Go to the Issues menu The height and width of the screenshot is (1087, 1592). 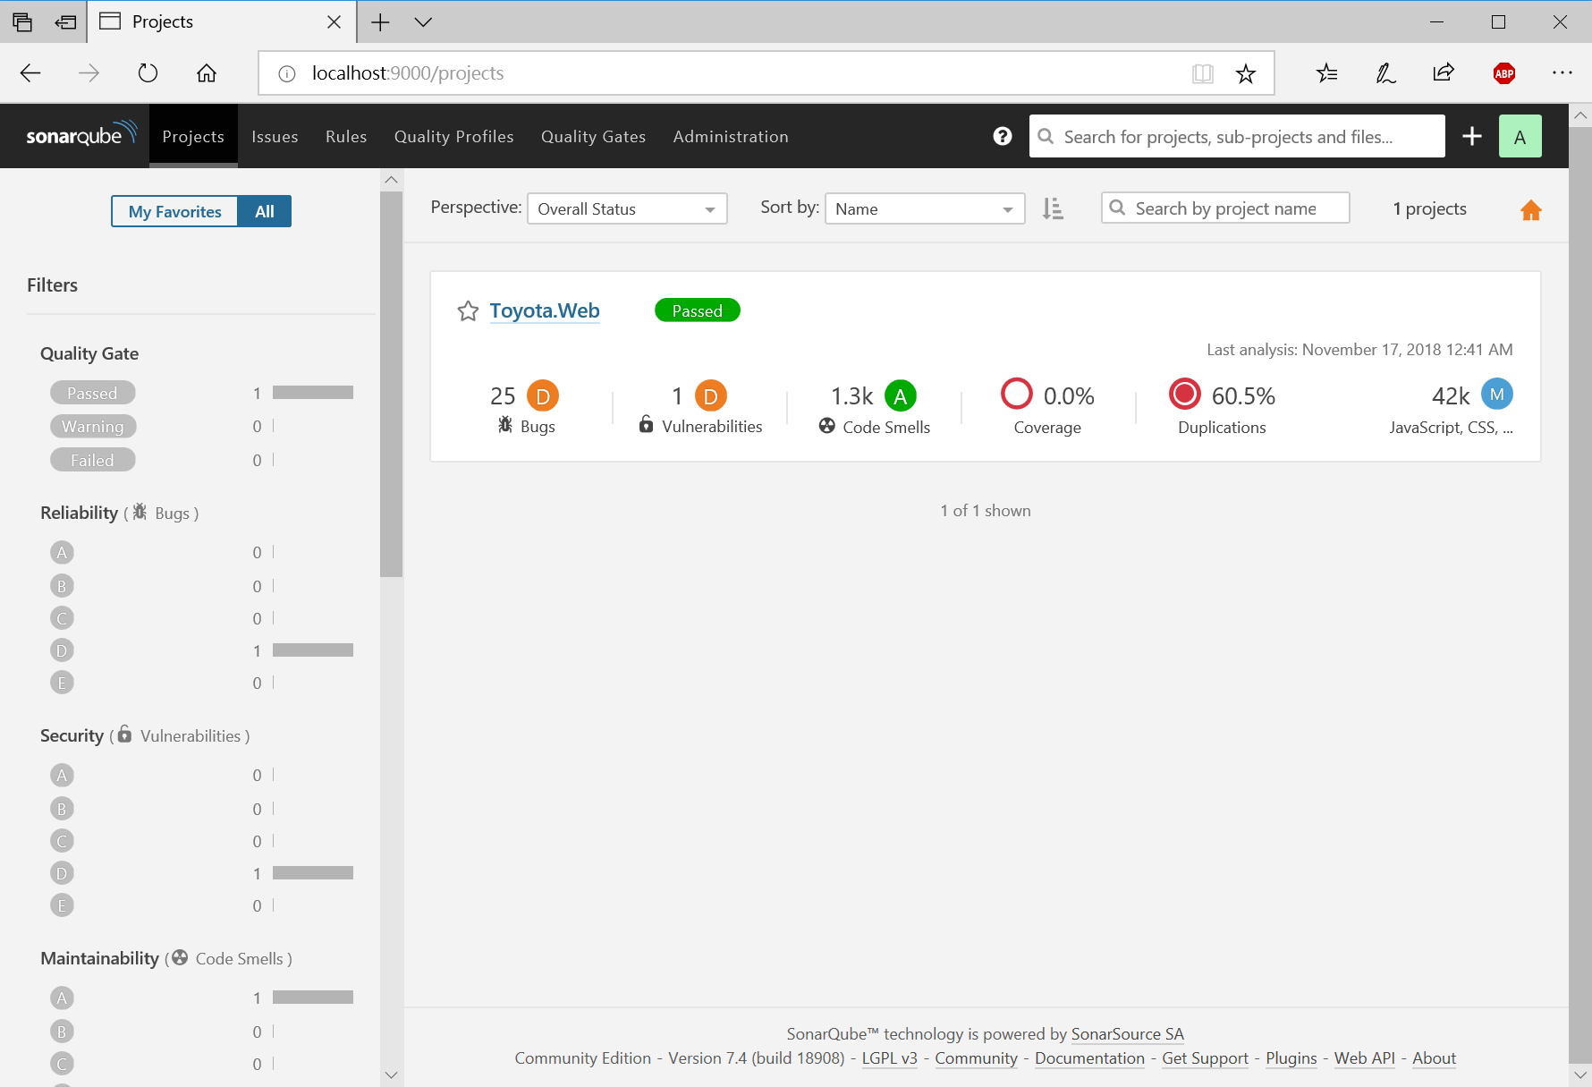pyautogui.click(x=275, y=136)
